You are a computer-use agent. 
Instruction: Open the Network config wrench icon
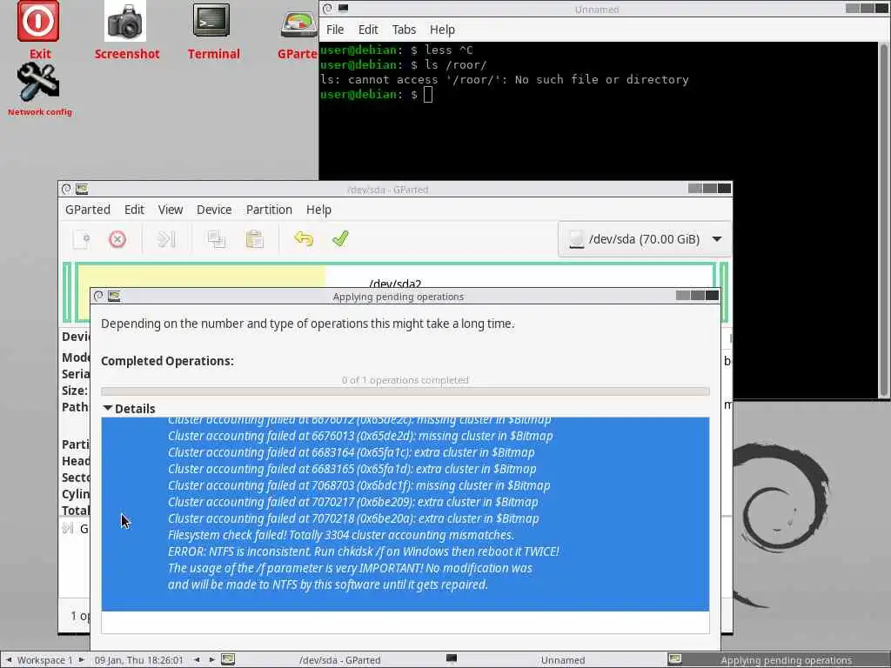(x=38, y=83)
